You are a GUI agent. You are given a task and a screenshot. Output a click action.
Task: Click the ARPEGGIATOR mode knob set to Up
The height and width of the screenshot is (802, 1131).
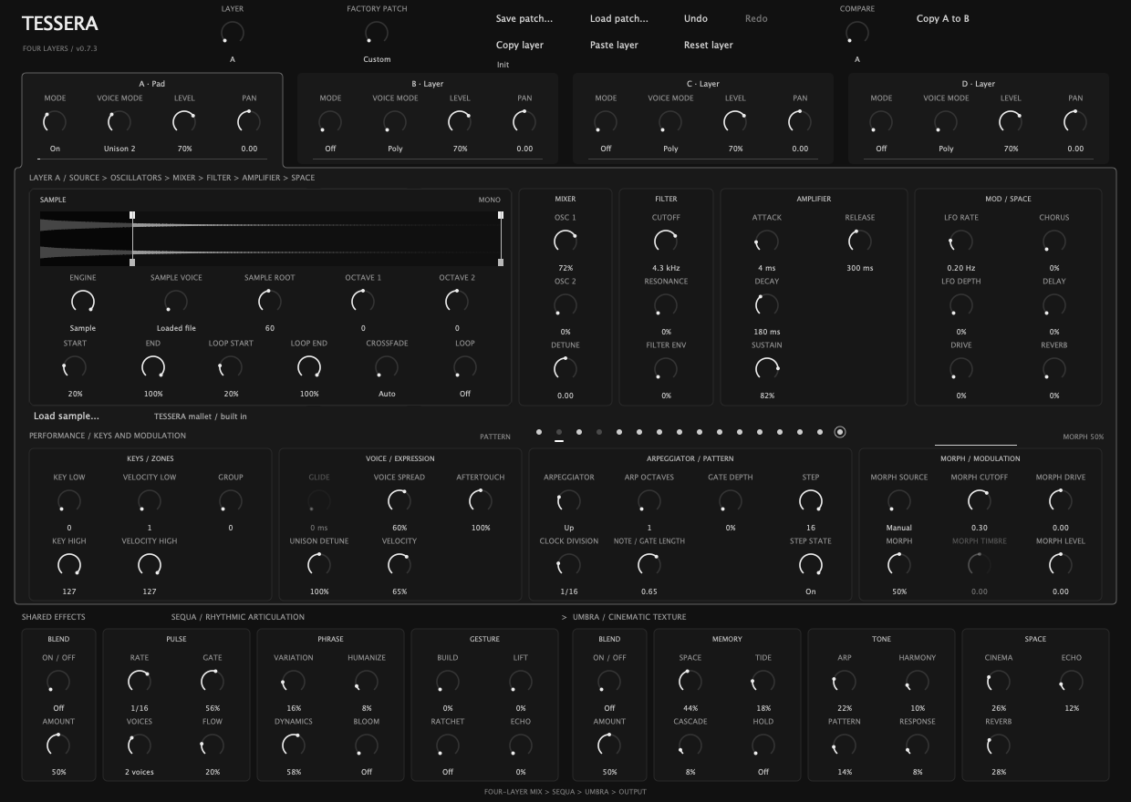point(569,501)
